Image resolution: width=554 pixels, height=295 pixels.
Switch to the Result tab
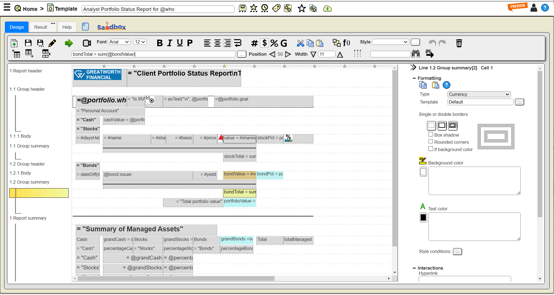41,27
